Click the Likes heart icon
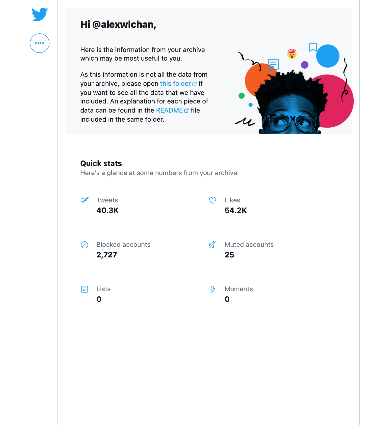Image resolution: width=382 pixels, height=425 pixels. coord(213,201)
